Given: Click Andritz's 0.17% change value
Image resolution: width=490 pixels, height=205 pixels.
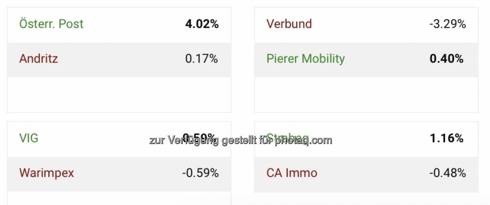Looking at the screenshot, I should (x=201, y=59).
